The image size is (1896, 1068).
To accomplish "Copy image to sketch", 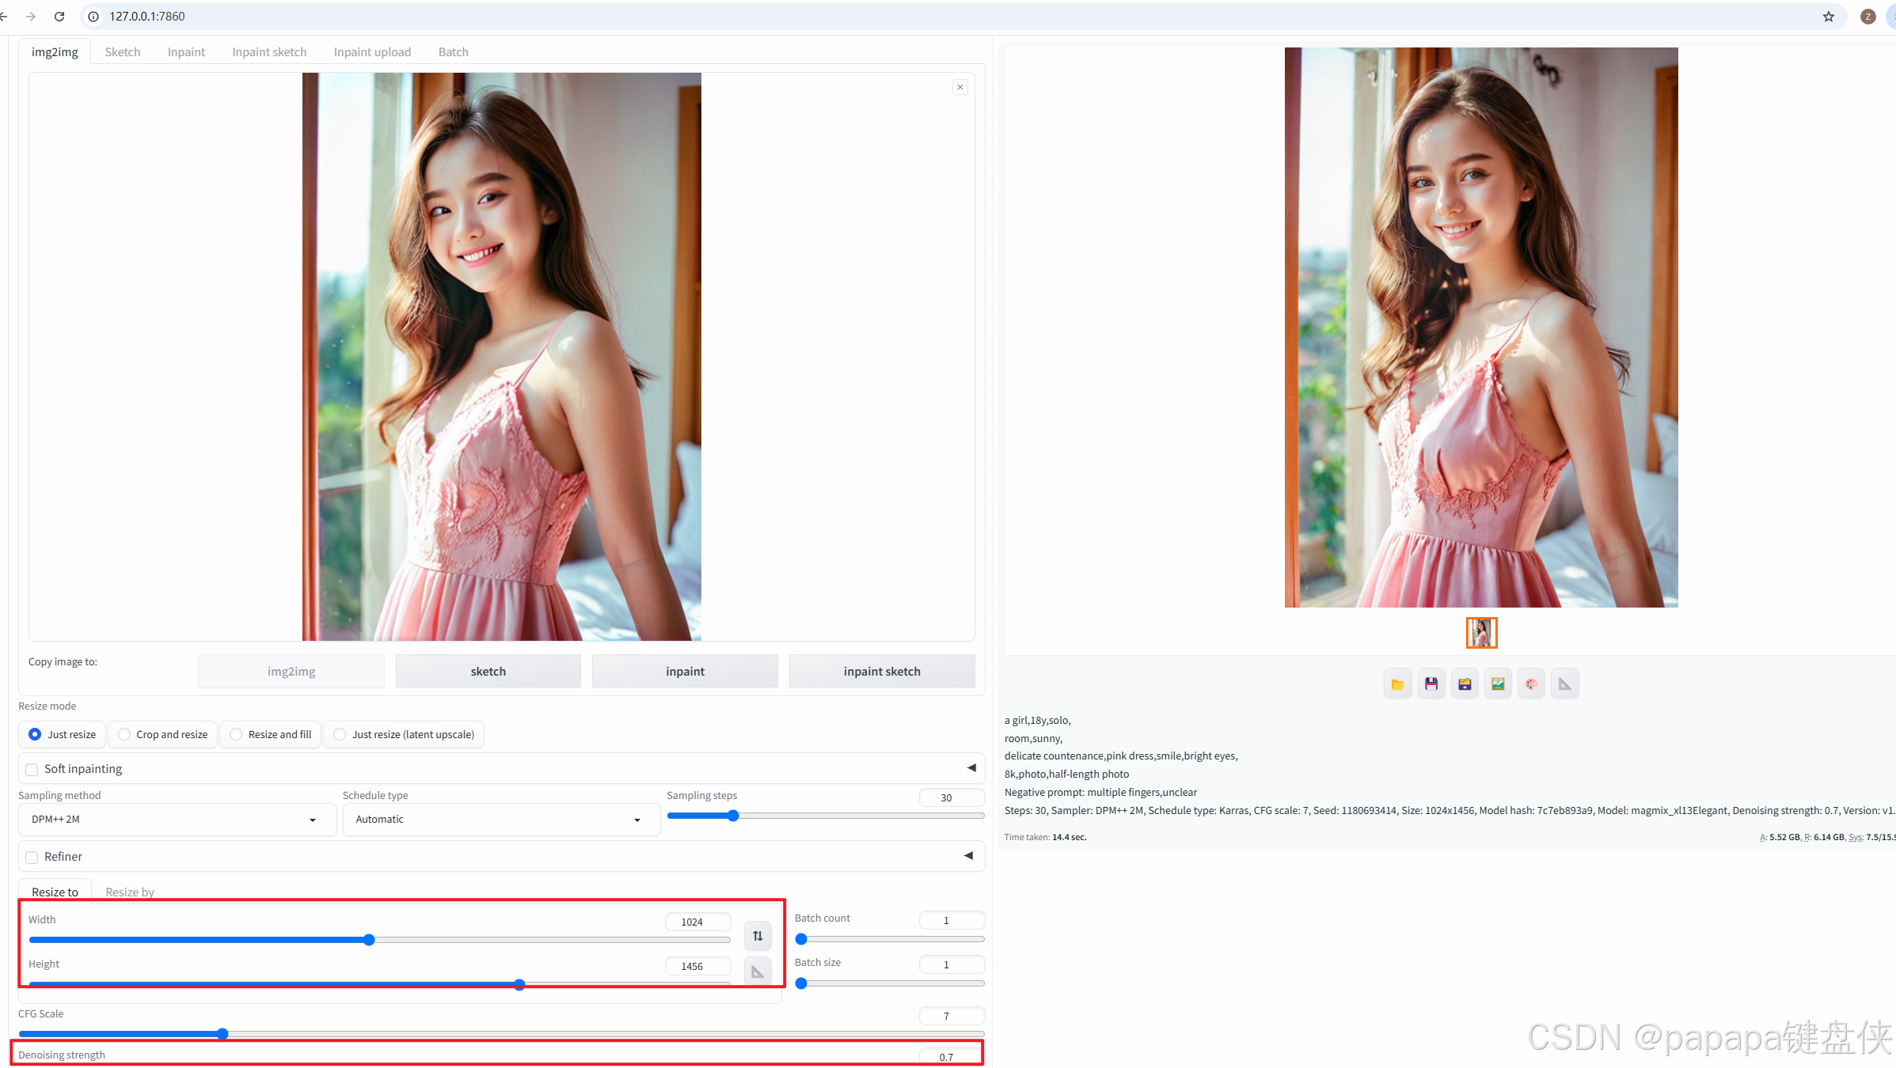I will 488,671.
